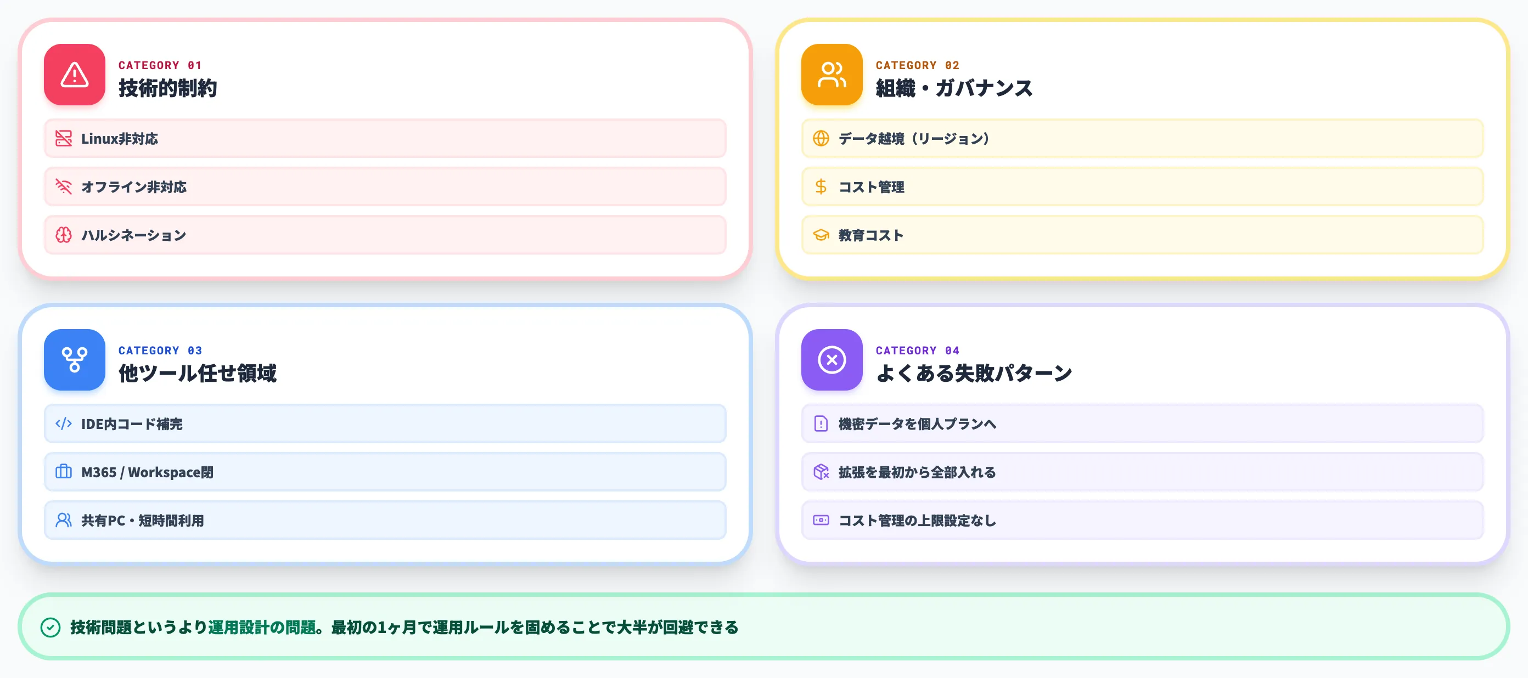Click the briefcase icon beside M365 / Workspace閉
Image resolution: width=1528 pixels, height=678 pixels.
(64, 472)
